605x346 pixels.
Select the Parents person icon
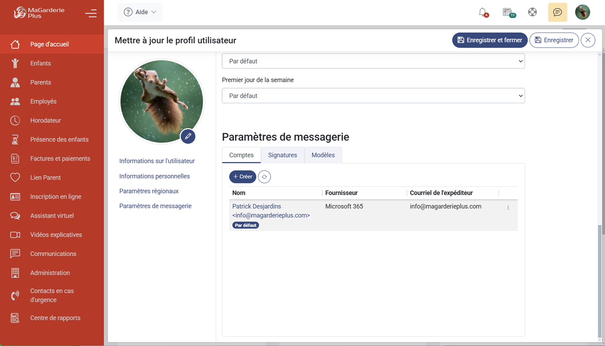[15, 82]
